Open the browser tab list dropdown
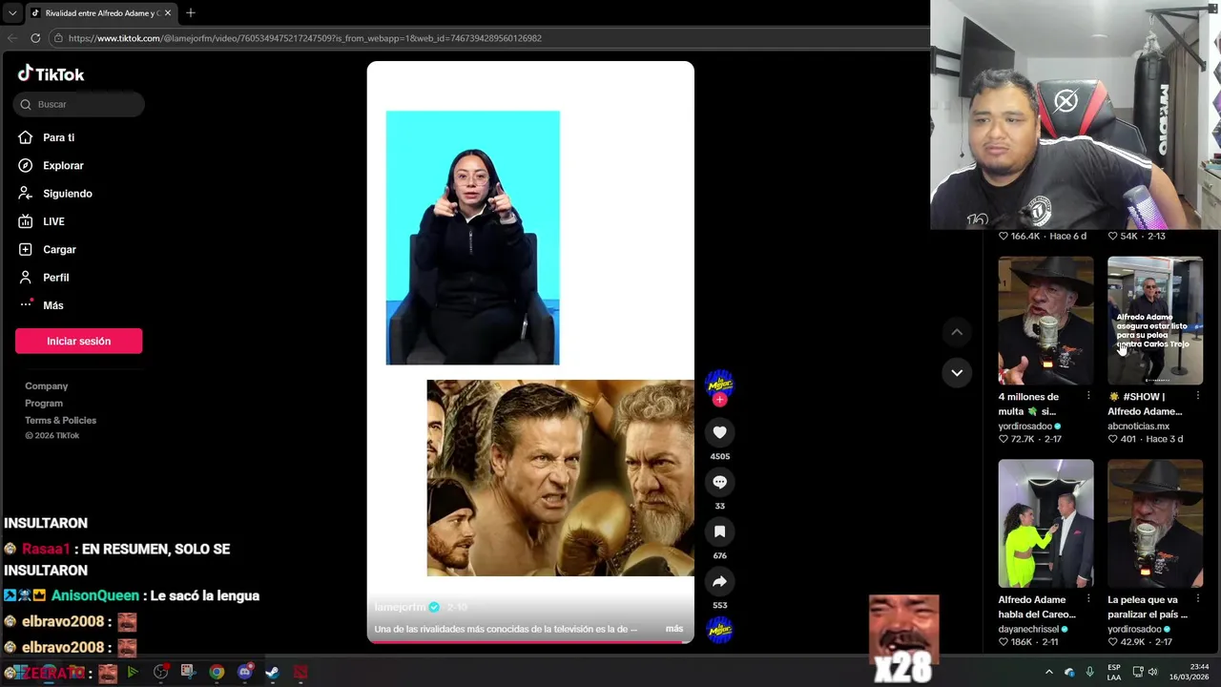1221x687 pixels. click(11, 12)
